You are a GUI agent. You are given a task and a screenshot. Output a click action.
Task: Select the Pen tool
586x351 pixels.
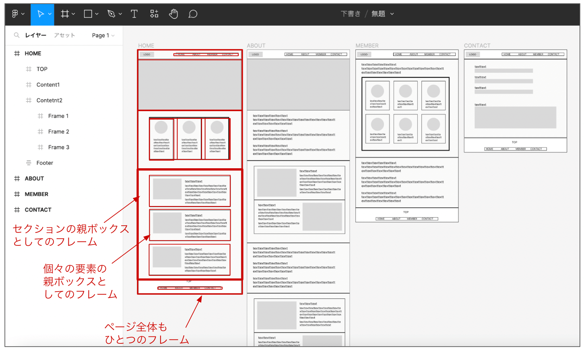pos(111,14)
